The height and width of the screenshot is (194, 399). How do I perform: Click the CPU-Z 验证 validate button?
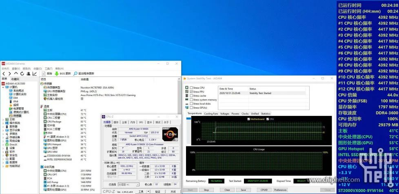158,192
